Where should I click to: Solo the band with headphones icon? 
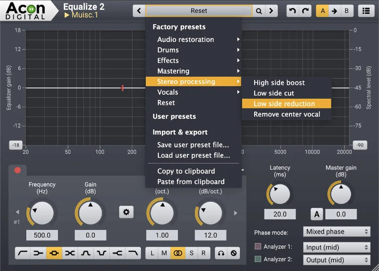point(221,253)
